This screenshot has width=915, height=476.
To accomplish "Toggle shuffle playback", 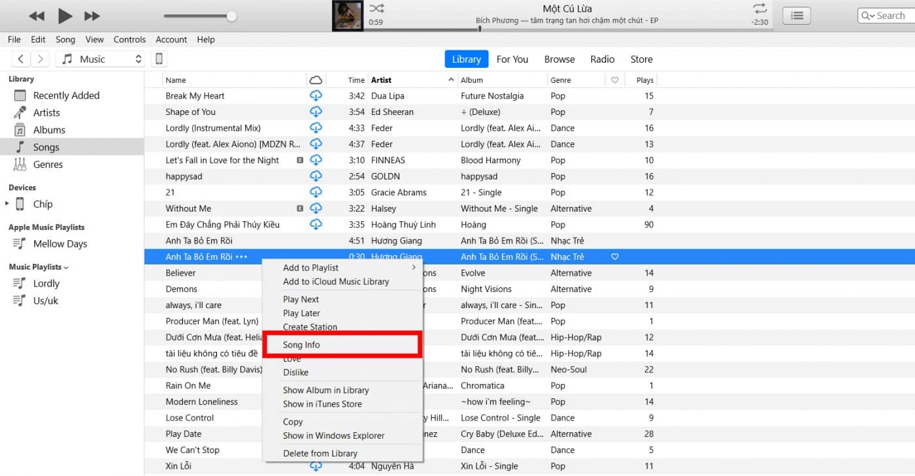I will pos(376,8).
